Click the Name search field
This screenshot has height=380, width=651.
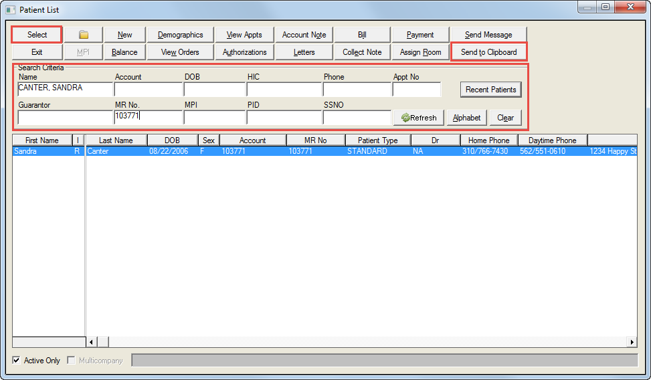[65, 89]
